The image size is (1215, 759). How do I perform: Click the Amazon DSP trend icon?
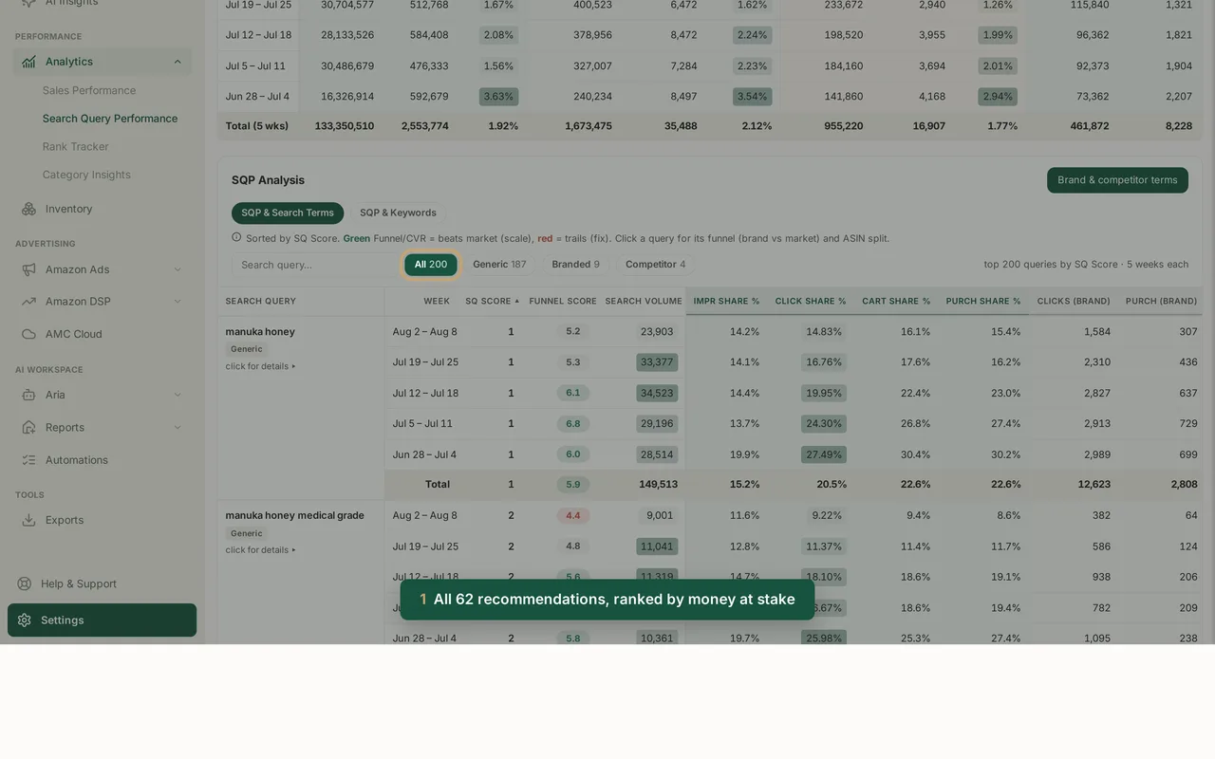point(28,302)
